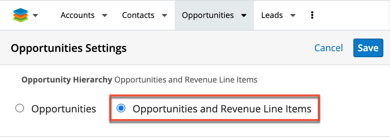Click the Opportunities and Revenue Line Items label
Screen dimensions: 390x137
click(x=222, y=109)
